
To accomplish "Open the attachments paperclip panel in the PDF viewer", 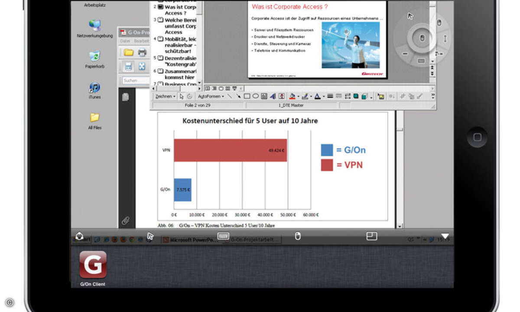I will point(125,221).
